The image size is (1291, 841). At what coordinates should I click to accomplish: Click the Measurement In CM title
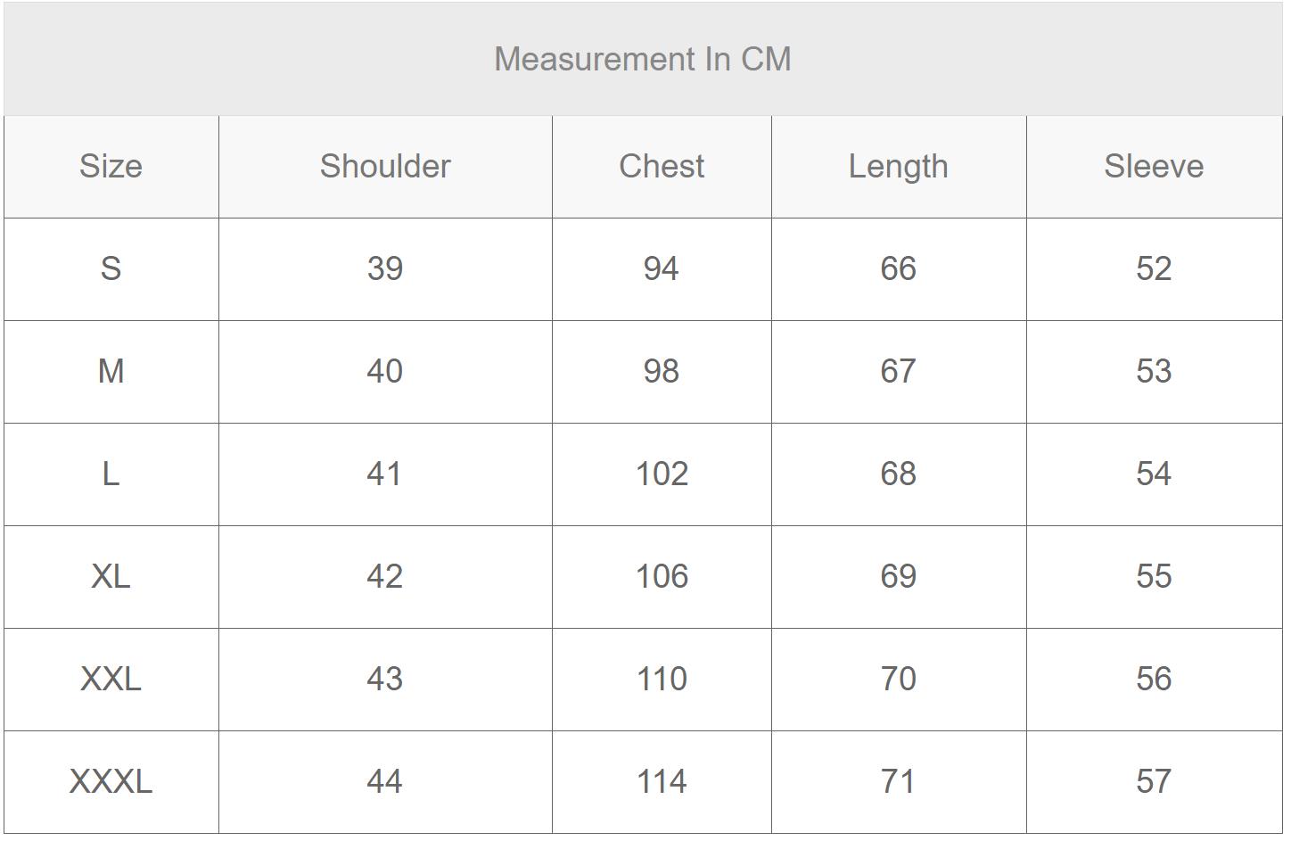point(643,59)
